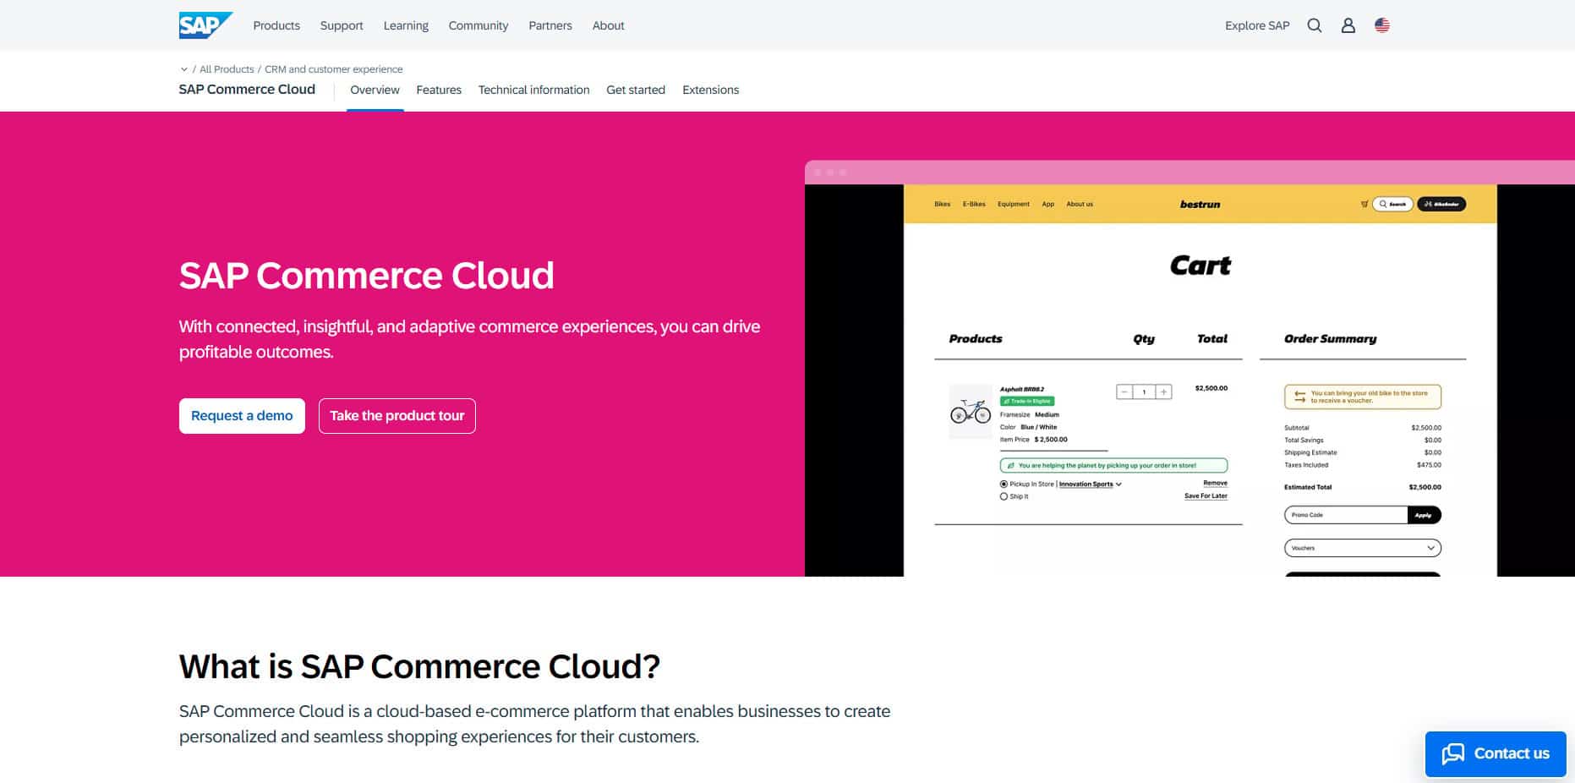The width and height of the screenshot is (1575, 783).
Task: Open the Products menu
Action: 276,25
